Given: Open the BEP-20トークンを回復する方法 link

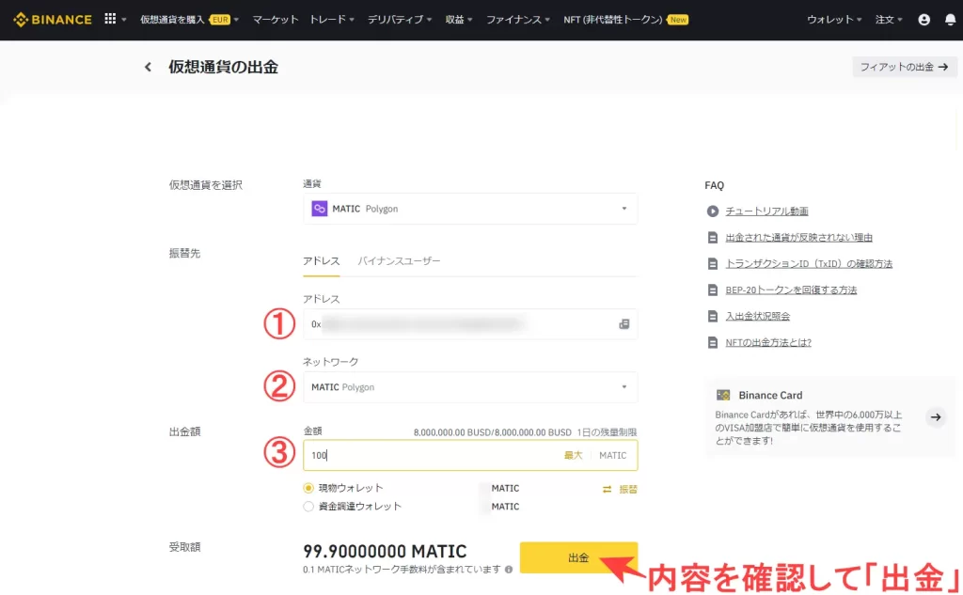Looking at the screenshot, I should click(x=791, y=290).
